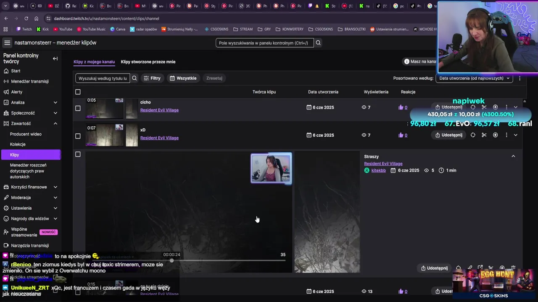Expand the Społeczność sidebar section

(x=55, y=113)
